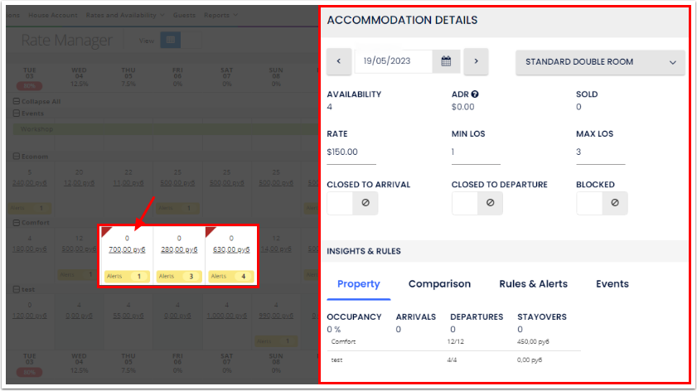Viewport: 697px width, 391px height.
Task: Click the red corner flag on 630,00 cell
Action: (x=210, y=231)
